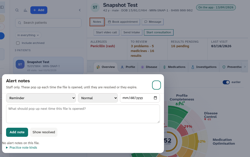
Task: Click '16 pending' results text
Action: click(180, 46)
